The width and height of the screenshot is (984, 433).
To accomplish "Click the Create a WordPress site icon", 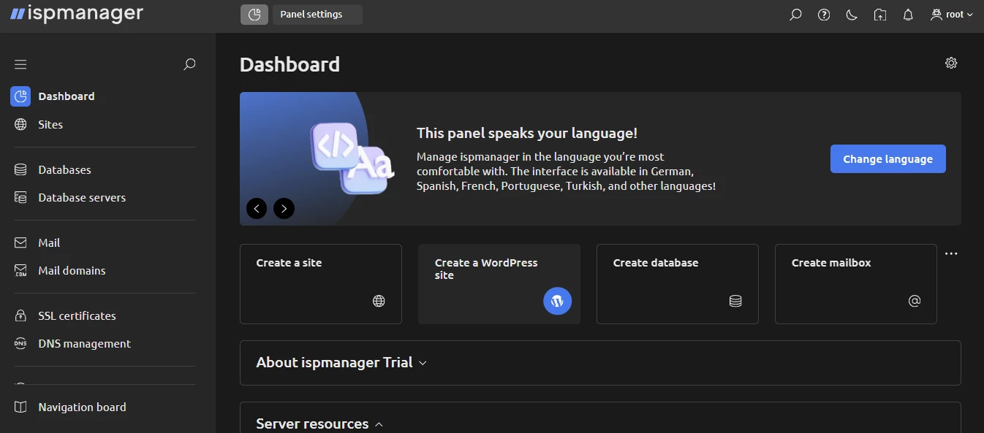I will pos(557,300).
